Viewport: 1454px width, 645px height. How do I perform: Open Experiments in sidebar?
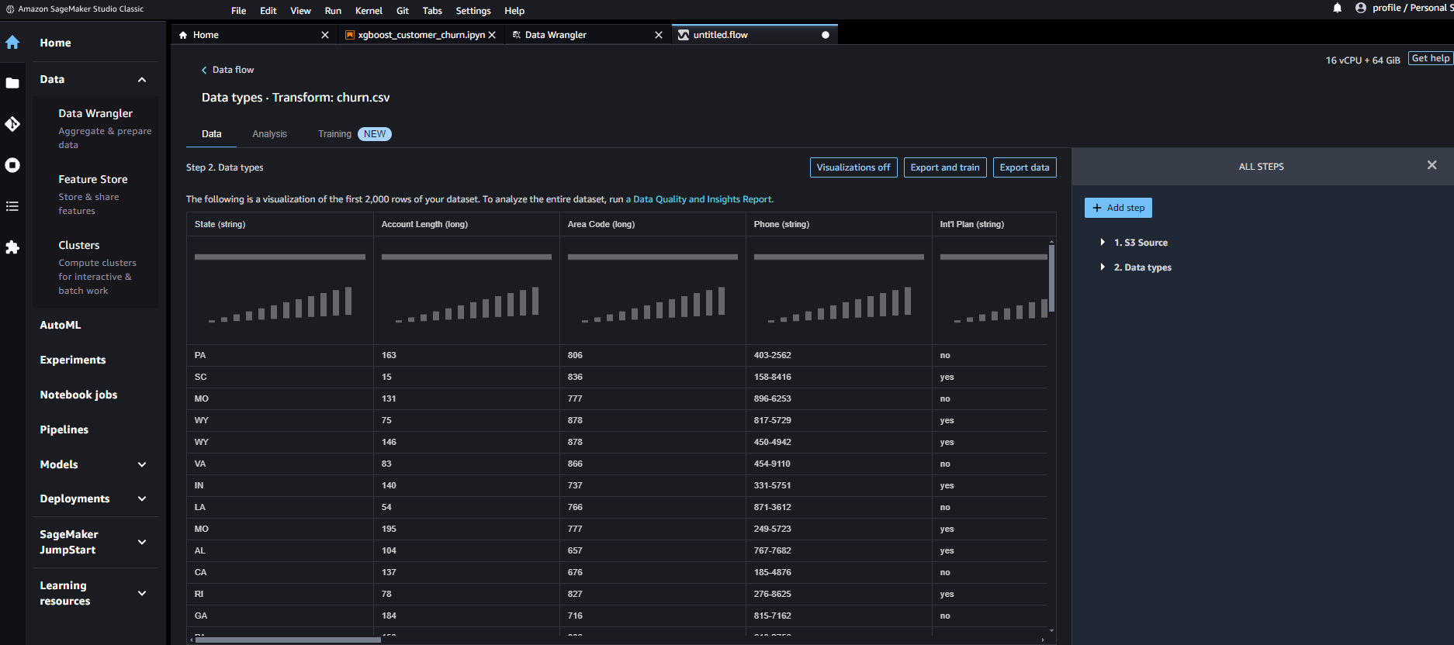(73, 360)
